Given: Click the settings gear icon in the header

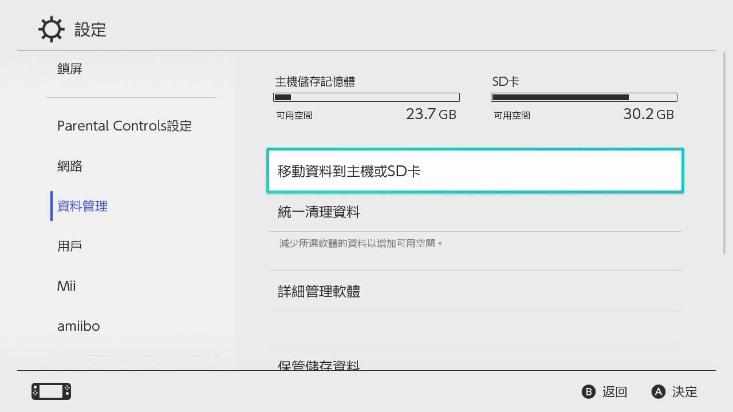Looking at the screenshot, I should 51,29.
